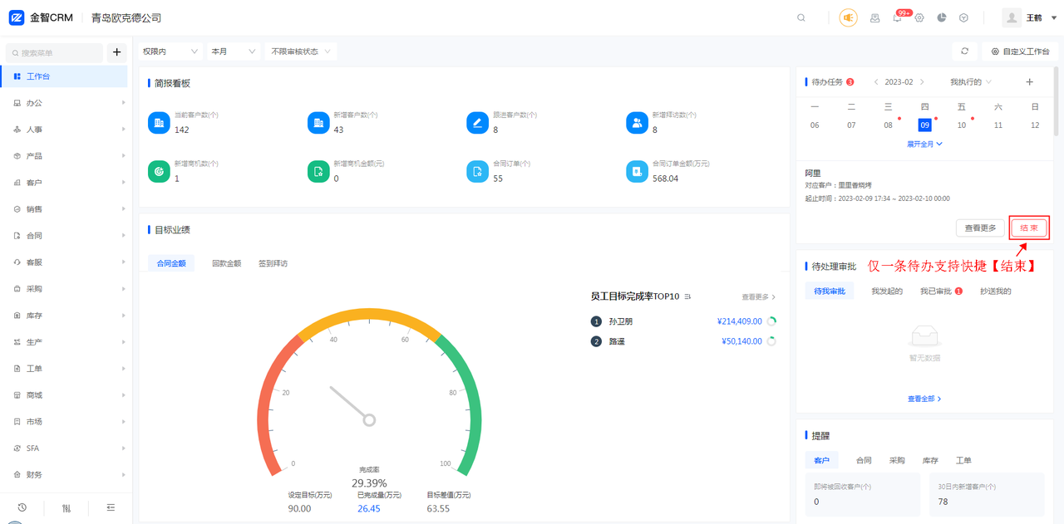
Task: Open the pie chart report icon
Action: point(942,17)
